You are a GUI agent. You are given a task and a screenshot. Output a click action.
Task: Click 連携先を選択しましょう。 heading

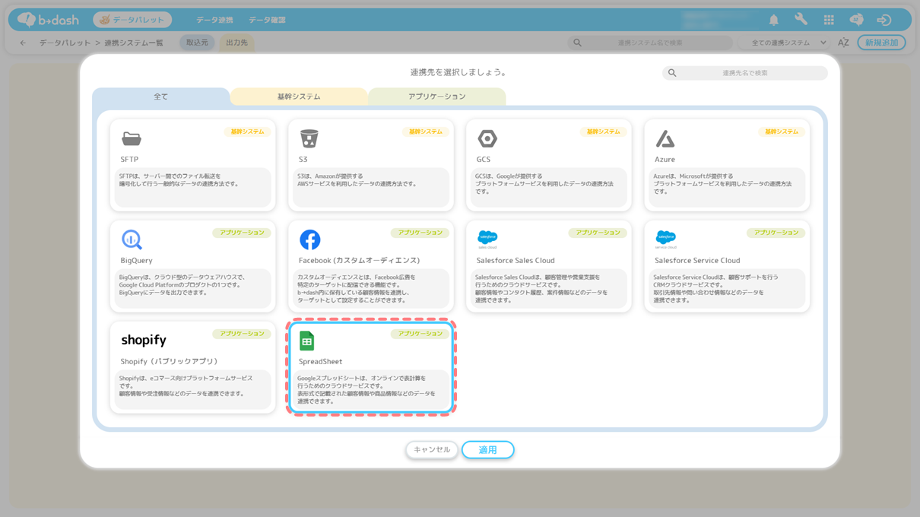[x=460, y=72]
